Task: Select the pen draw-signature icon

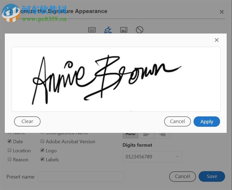Action: (108, 30)
